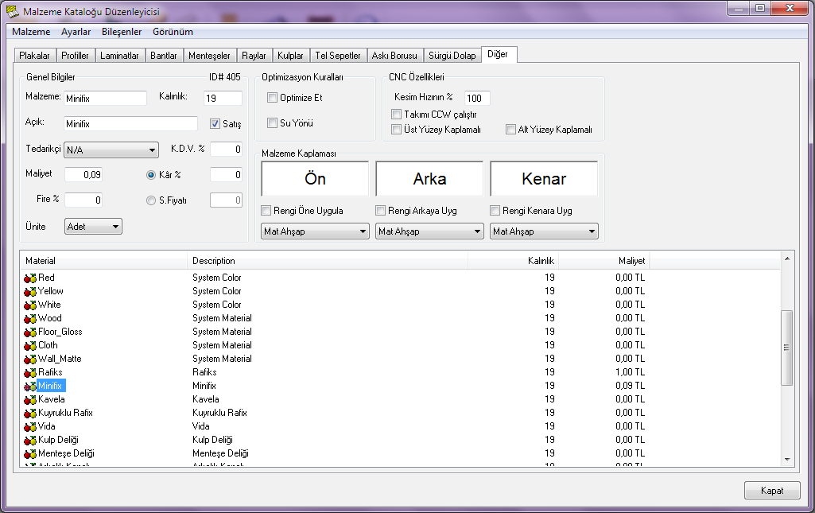Viewport: 815px width, 513px height.
Task: Click the material icon beside Red
Action: tap(30, 278)
